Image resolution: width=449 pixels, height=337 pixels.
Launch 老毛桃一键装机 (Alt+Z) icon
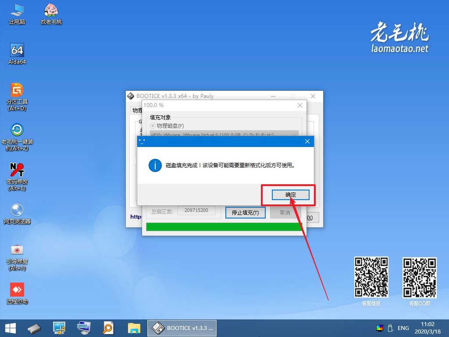(17, 137)
